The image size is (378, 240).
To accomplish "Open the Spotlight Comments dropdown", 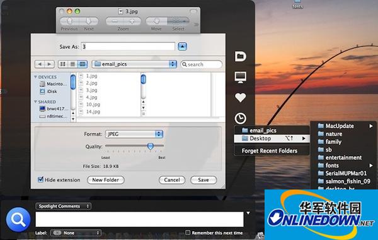I will [x=64, y=206].
